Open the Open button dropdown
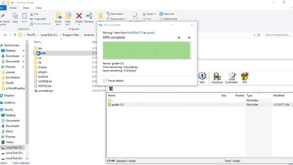Image resolution: width=293 pixels, height=165 pixels. click(149, 14)
